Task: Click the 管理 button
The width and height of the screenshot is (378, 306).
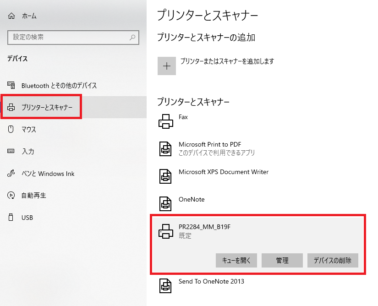Action: (282, 260)
